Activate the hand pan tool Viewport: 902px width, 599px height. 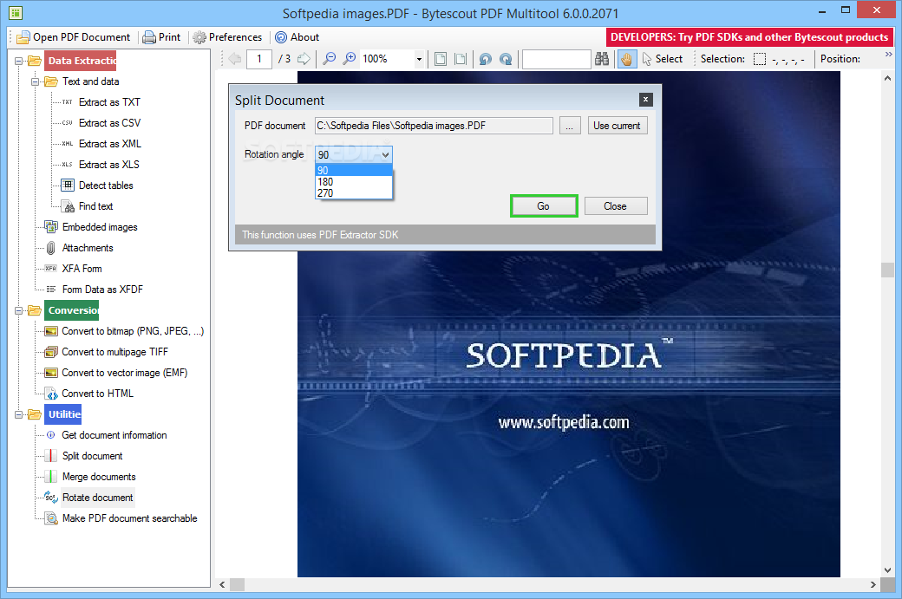[626, 59]
